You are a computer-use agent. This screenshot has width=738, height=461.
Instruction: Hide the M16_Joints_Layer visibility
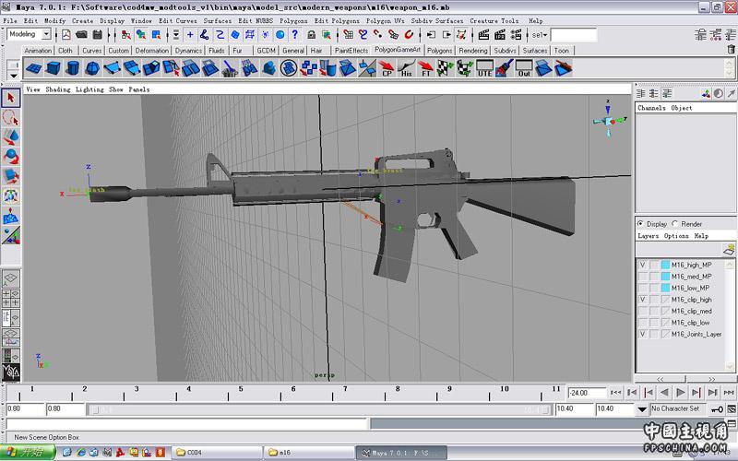click(x=643, y=334)
